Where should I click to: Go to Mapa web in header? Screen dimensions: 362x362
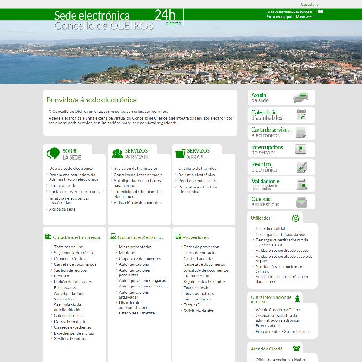(304, 17)
